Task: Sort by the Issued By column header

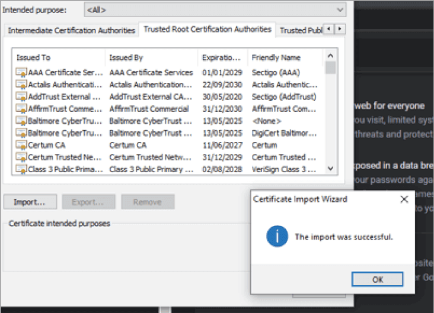Action: pyautogui.click(x=151, y=57)
